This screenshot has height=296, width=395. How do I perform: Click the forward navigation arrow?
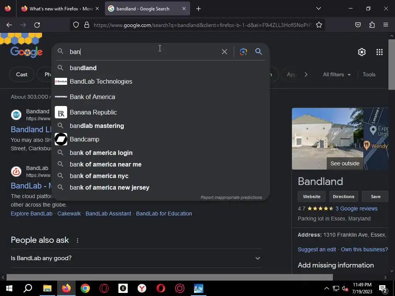[23, 25]
